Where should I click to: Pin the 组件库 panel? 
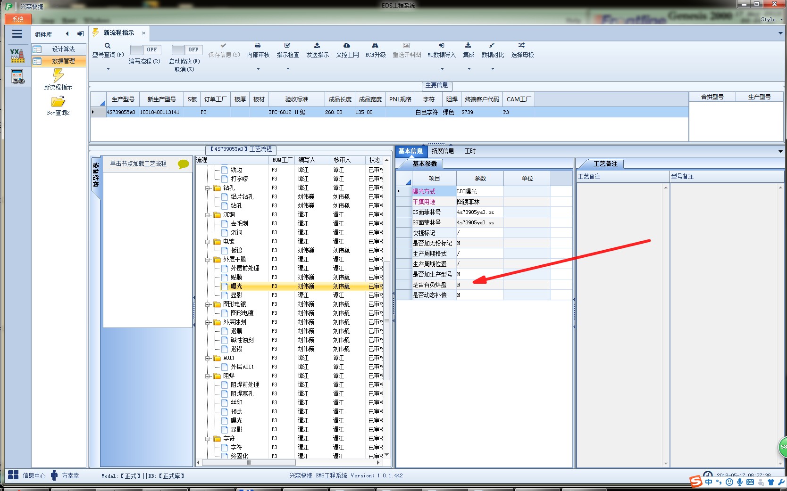80,34
